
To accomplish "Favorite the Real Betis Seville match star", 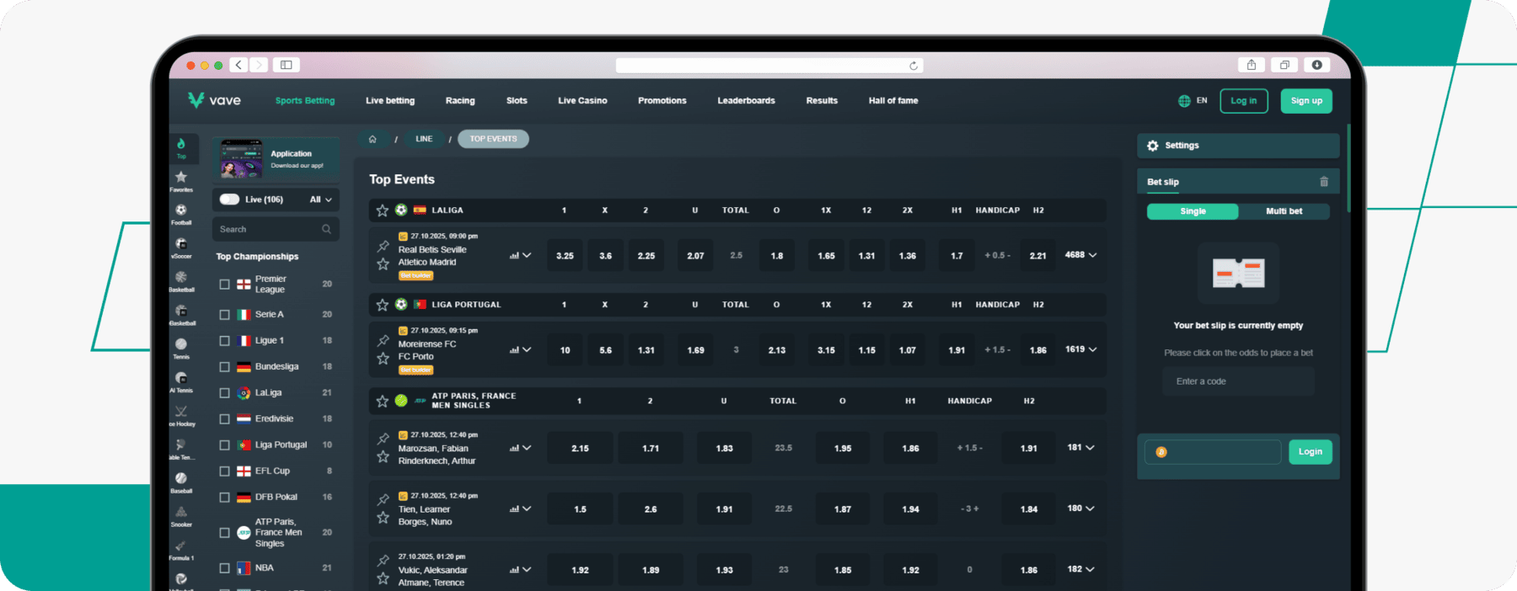I will click(383, 264).
